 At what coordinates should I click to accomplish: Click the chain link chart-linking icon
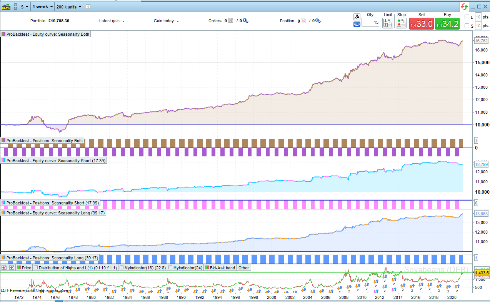(x=16, y=7)
